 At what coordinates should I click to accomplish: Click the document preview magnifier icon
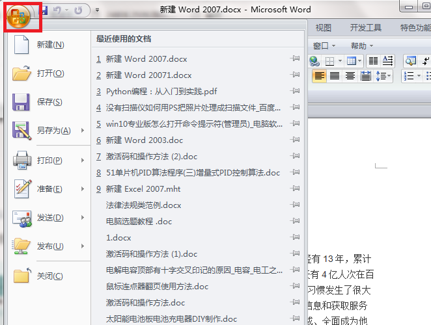coord(411,61)
